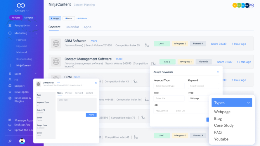Click avatar M in top right
The image size is (260, 146).
coord(247,5)
